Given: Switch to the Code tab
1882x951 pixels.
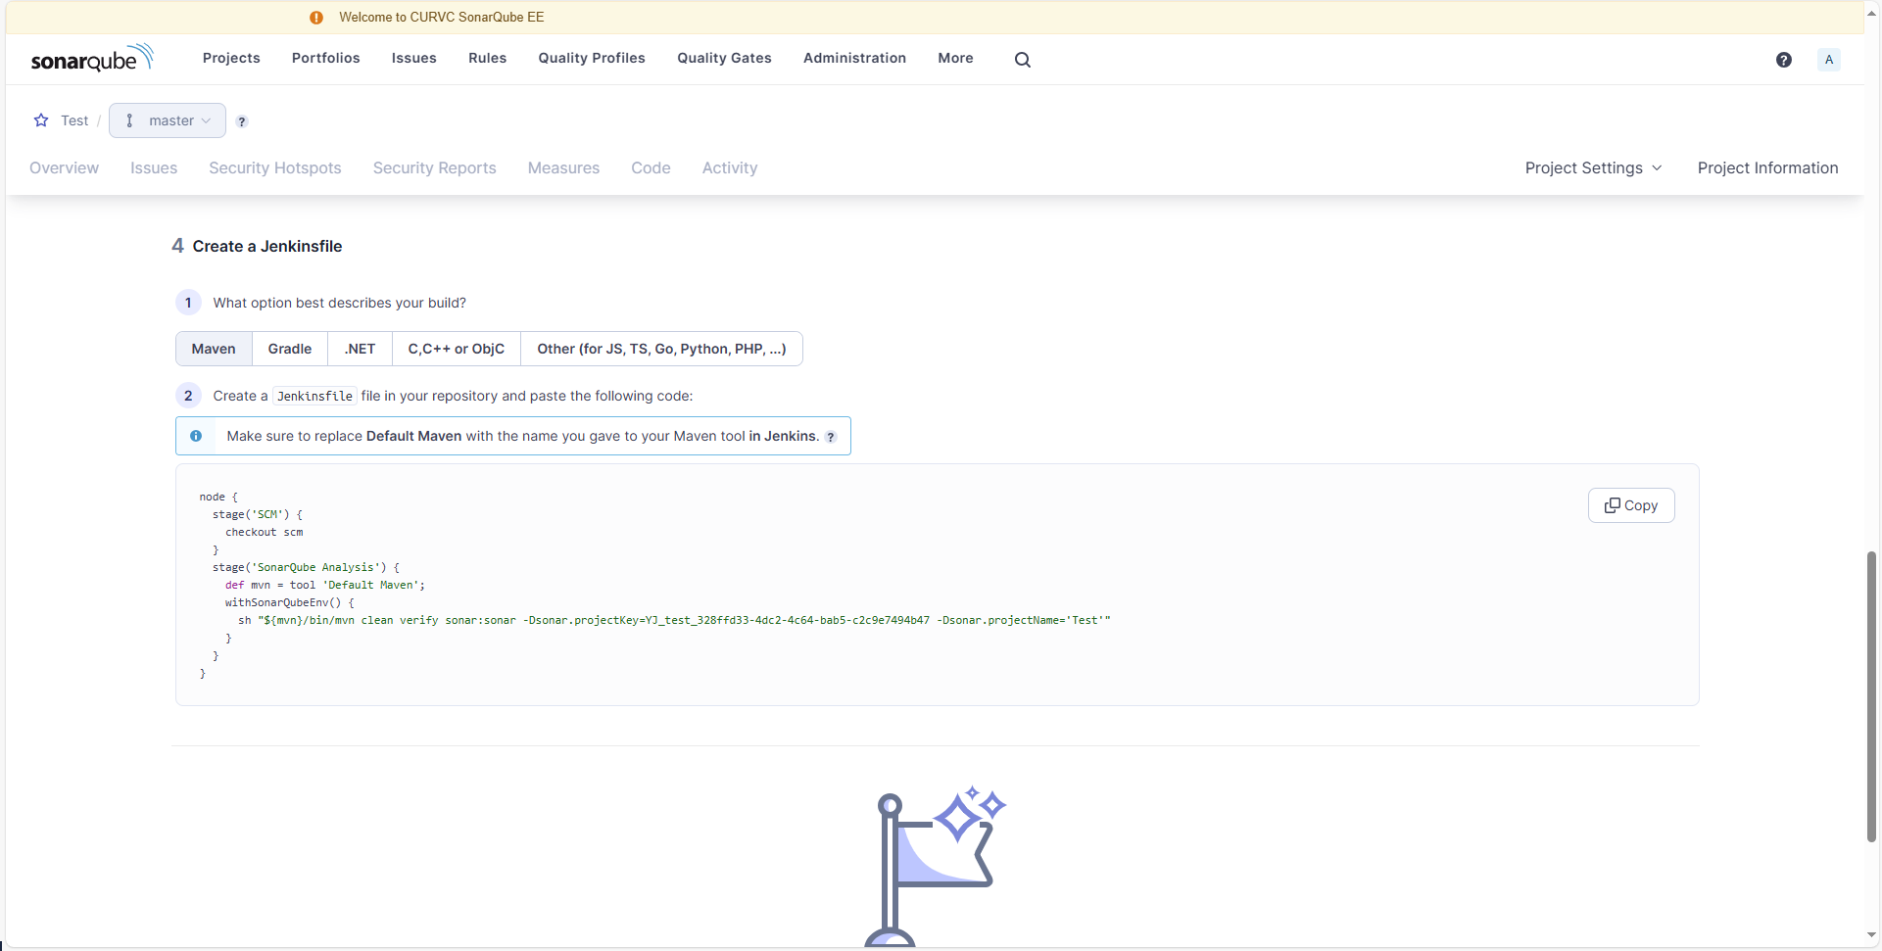Looking at the screenshot, I should pos(651,167).
